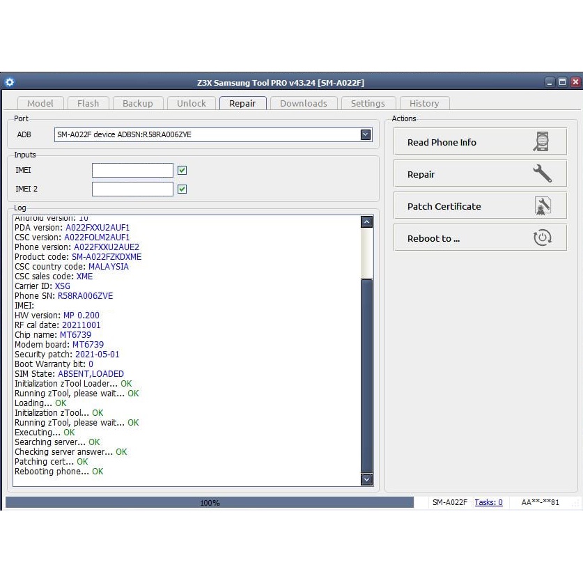Click RF cal date 20211001

click(x=81, y=325)
